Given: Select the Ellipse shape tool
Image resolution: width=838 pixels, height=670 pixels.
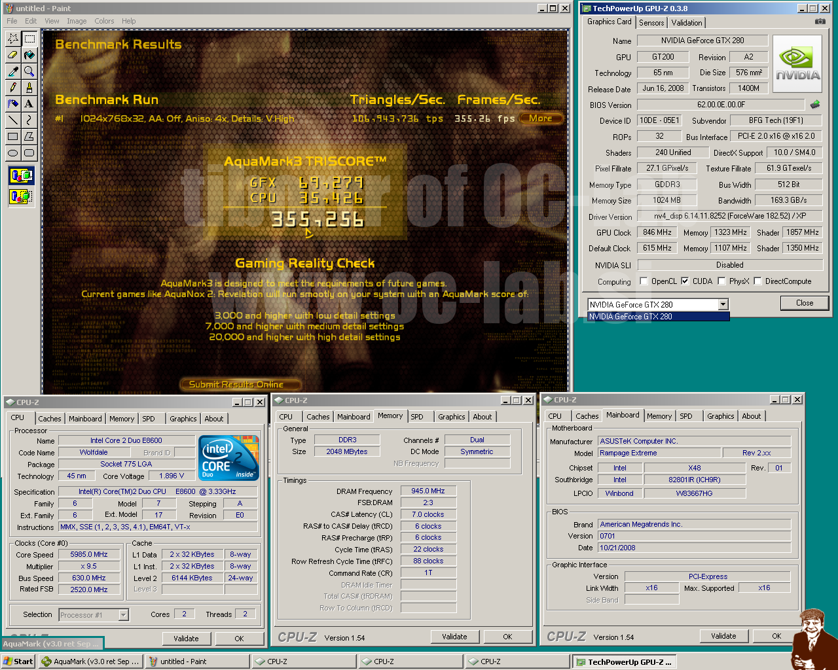Looking at the screenshot, I should pyautogui.click(x=13, y=153).
